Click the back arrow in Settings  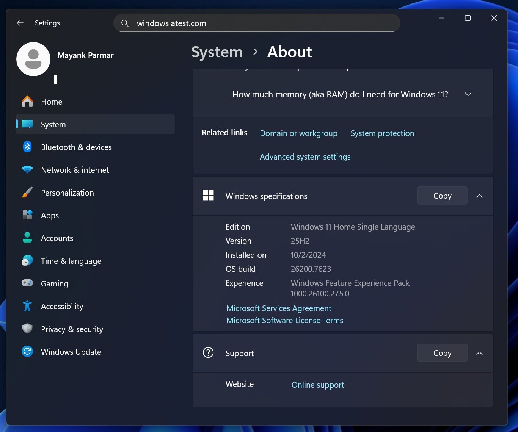coord(20,23)
